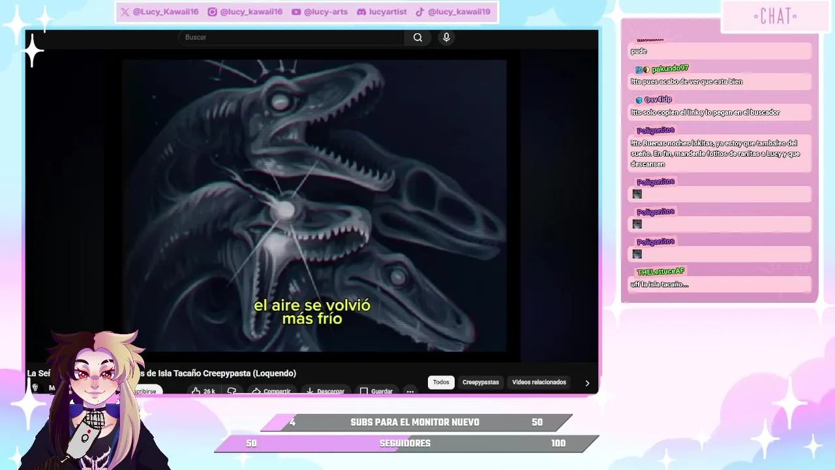Click chat username pakundo97
This screenshot has height=470, width=835.
tap(670, 69)
